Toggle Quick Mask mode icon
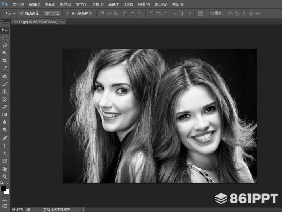 click(x=5, y=198)
